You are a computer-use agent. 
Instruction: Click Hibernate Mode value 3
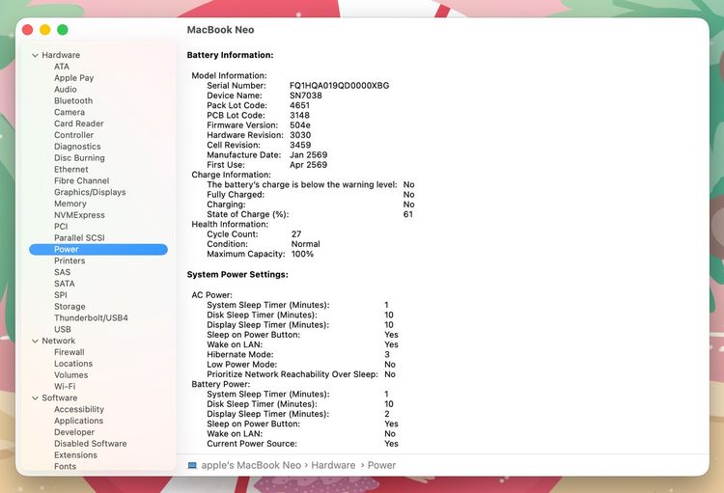[x=387, y=354]
